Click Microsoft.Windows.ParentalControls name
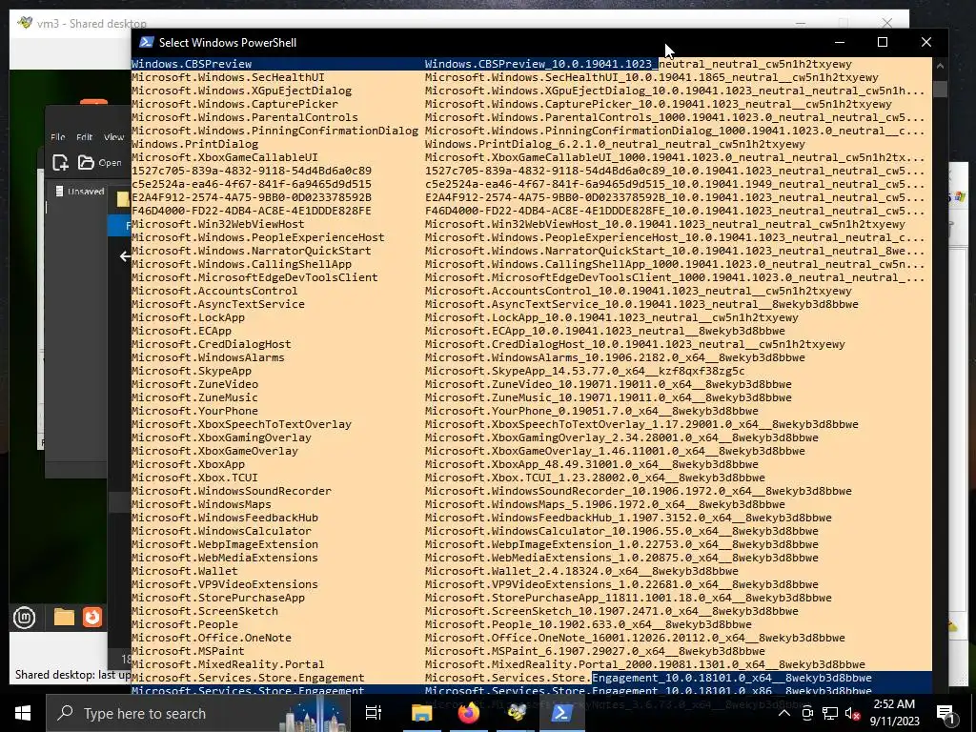Image resolution: width=976 pixels, height=732 pixels. tap(245, 117)
